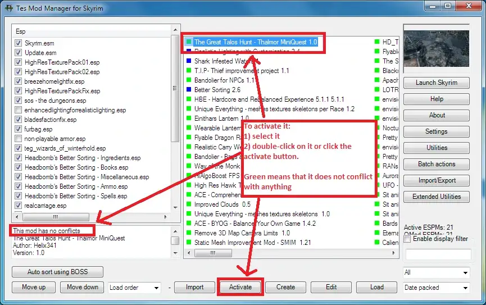Uncheck the Skyrim.esm checkbox
The image size is (486, 305).
[x=19, y=43]
